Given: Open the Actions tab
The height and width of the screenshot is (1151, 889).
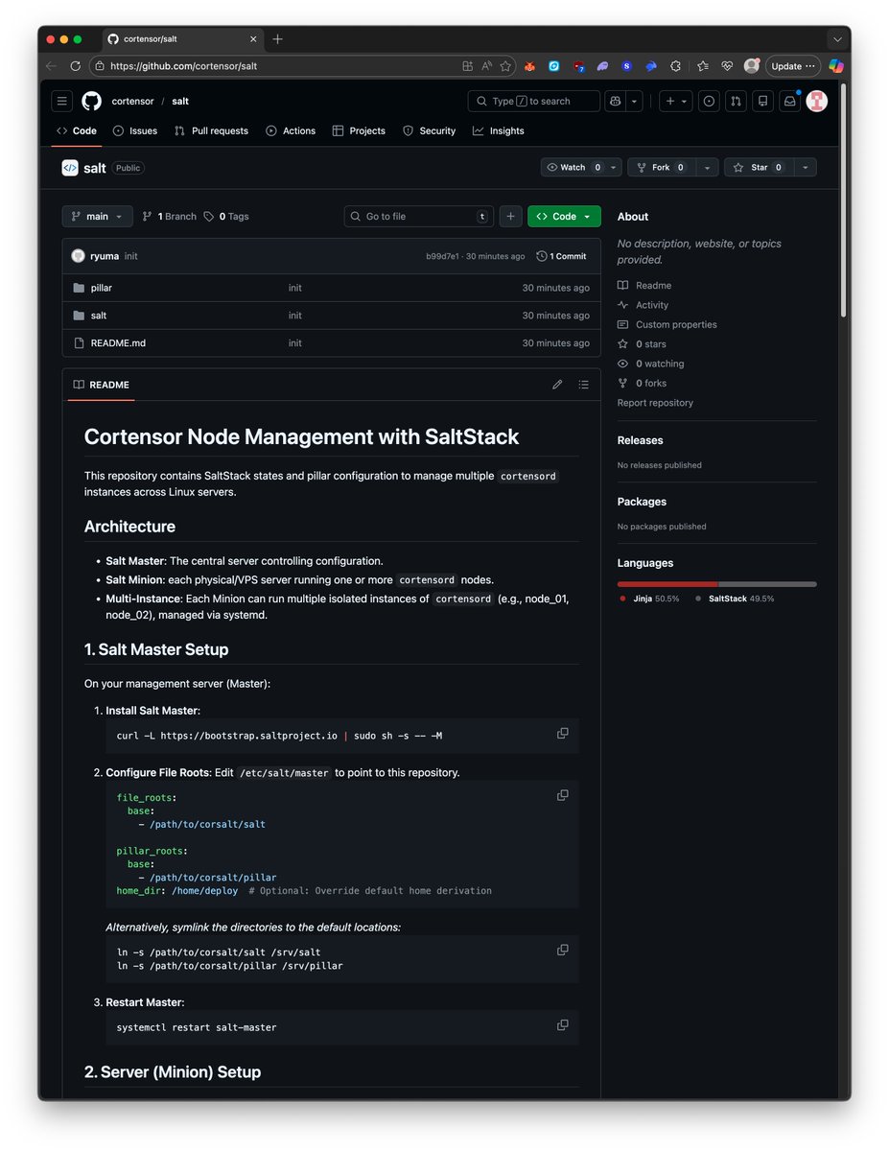Looking at the screenshot, I should point(291,130).
